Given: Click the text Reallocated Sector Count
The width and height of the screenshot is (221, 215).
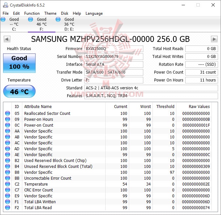Looking at the screenshot, I should coord(47,114).
